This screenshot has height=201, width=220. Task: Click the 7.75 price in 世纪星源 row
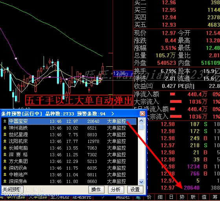[x=73, y=135]
